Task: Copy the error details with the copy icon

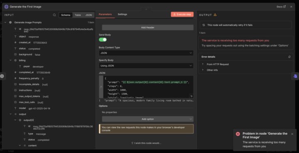Action: point(289,57)
